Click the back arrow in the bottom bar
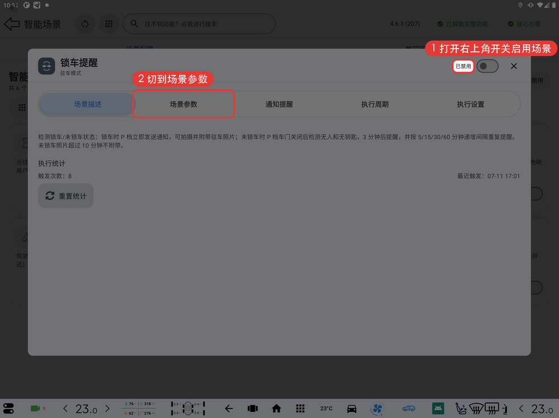The height and width of the screenshot is (418, 559). coord(229,408)
